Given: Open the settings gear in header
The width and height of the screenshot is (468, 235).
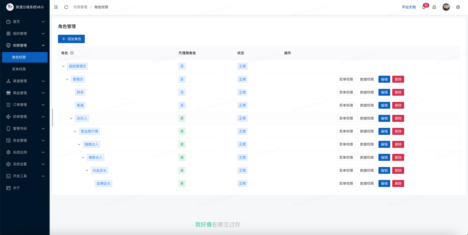Looking at the screenshot, I should click(x=458, y=7).
